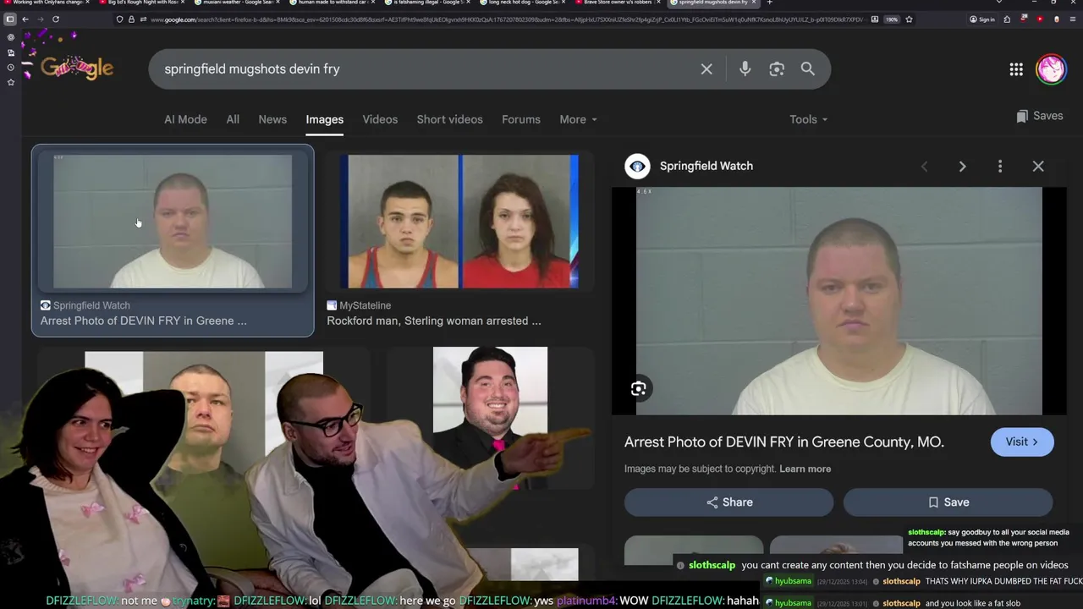Viewport: 1083px width, 609px height.
Task: Bookmark page with the star icon
Action: point(909,19)
